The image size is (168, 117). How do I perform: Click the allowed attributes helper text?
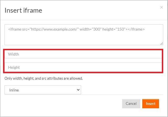(x=44, y=78)
